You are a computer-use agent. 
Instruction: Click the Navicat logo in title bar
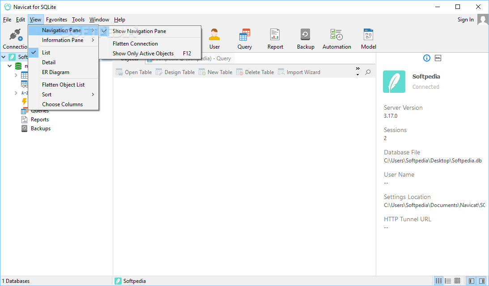pyautogui.click(x=7, y=7)
